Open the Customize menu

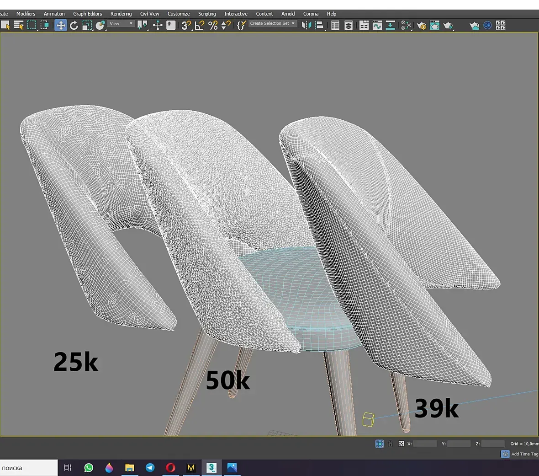point(179,14)
